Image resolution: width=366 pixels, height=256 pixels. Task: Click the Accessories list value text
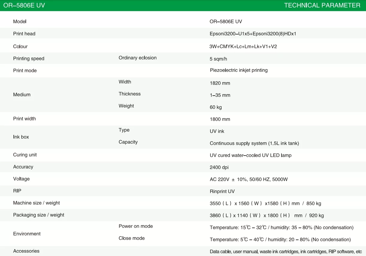click(286, 252)
